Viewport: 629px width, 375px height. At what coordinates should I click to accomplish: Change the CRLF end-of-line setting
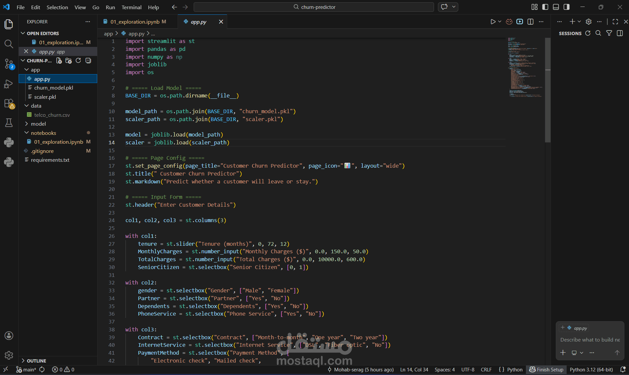[486, 370]
